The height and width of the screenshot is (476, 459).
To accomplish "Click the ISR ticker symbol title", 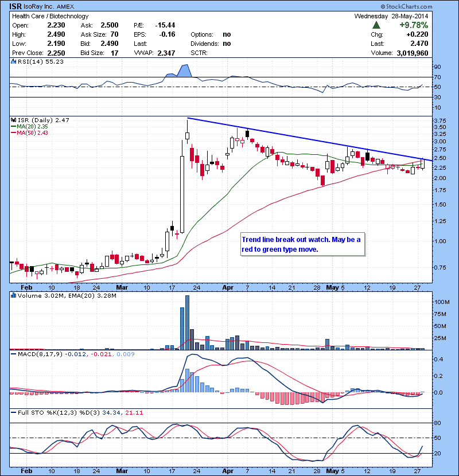I will (15, 6).
